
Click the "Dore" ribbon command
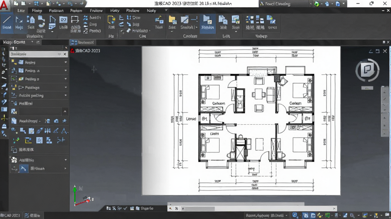pyautogui.click(x=134, y=17)
